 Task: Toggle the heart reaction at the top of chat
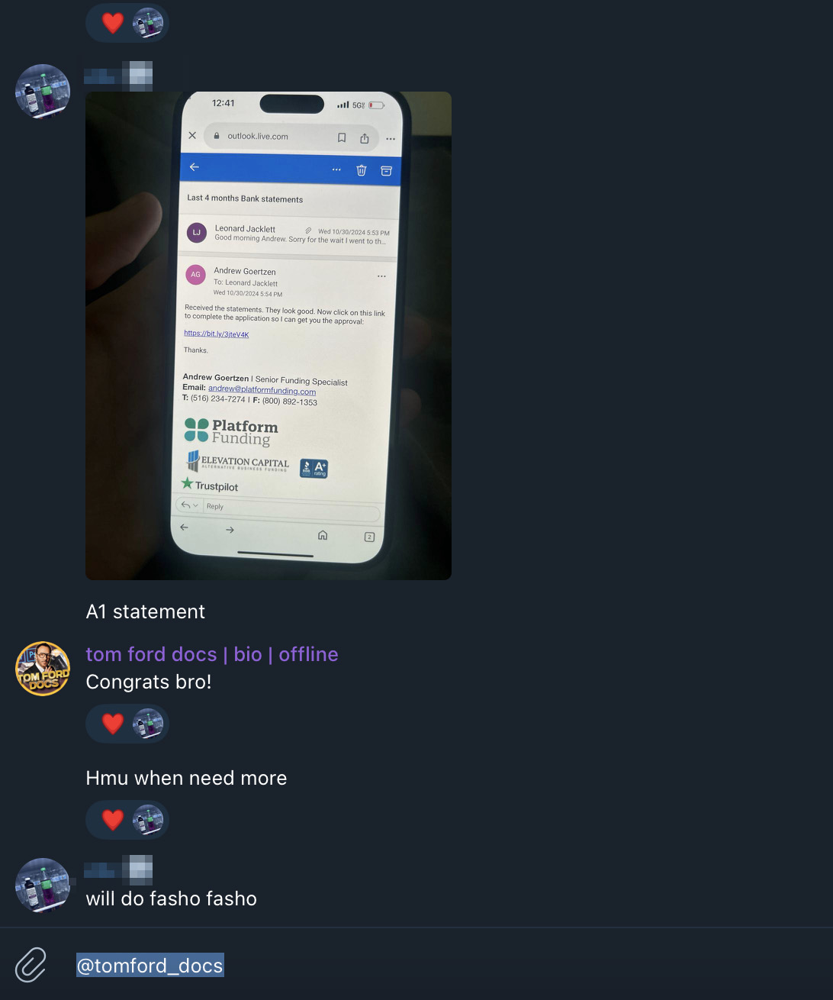[x=113, y=23]
